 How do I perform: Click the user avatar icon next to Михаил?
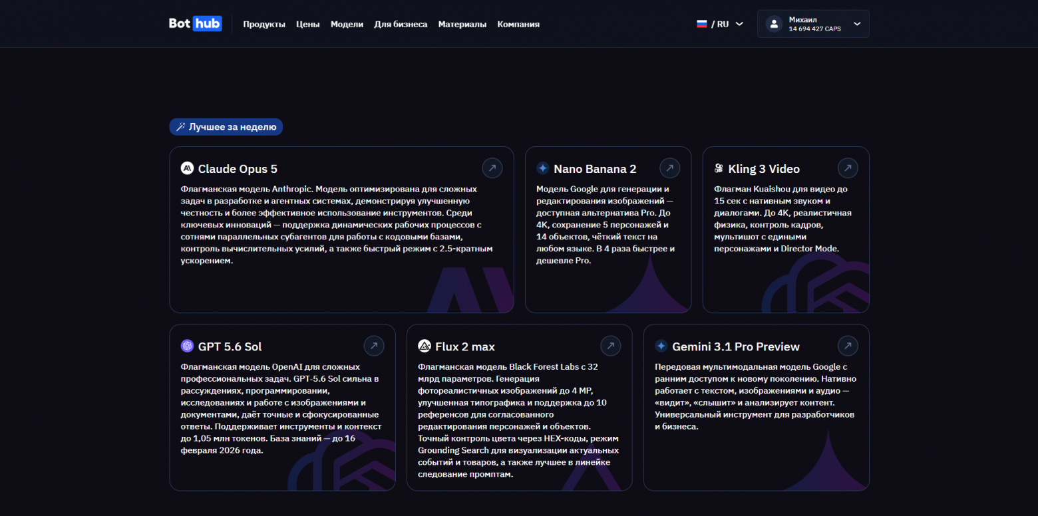pos(774,24)
